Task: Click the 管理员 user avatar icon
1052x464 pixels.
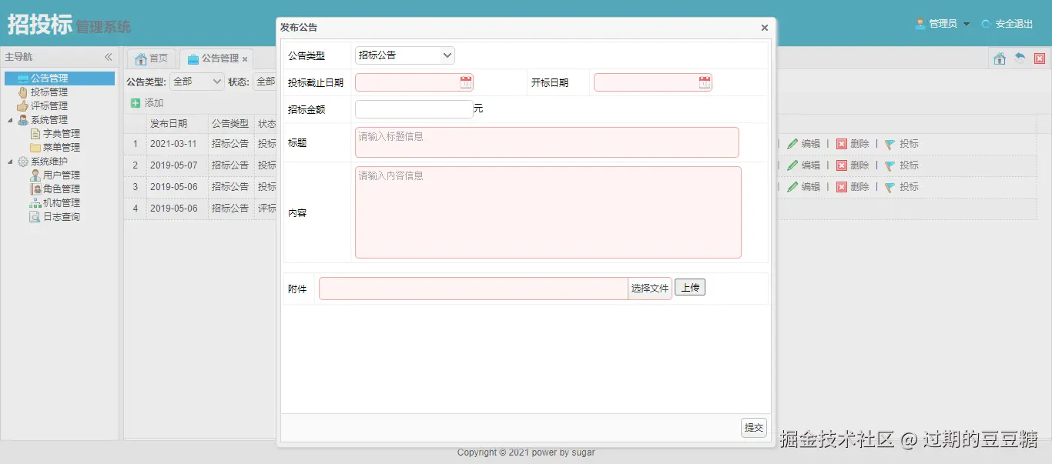Action: [x=920, y=24]
